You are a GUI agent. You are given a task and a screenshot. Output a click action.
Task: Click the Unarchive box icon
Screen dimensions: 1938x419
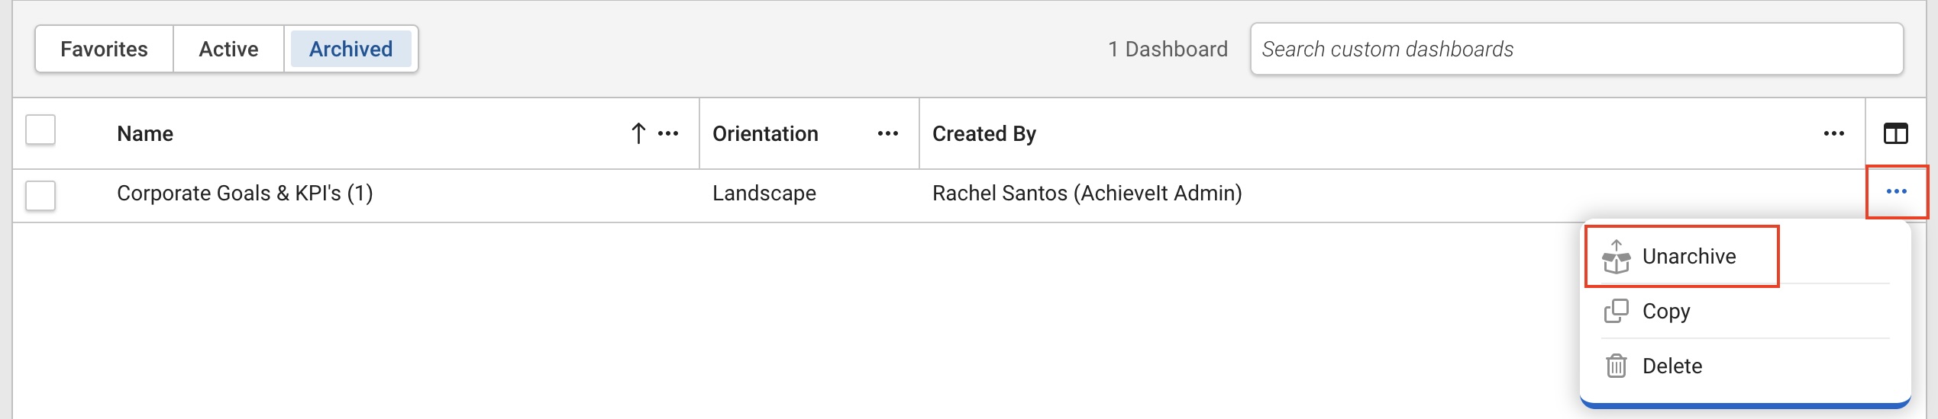click(x=1616, y=257)
